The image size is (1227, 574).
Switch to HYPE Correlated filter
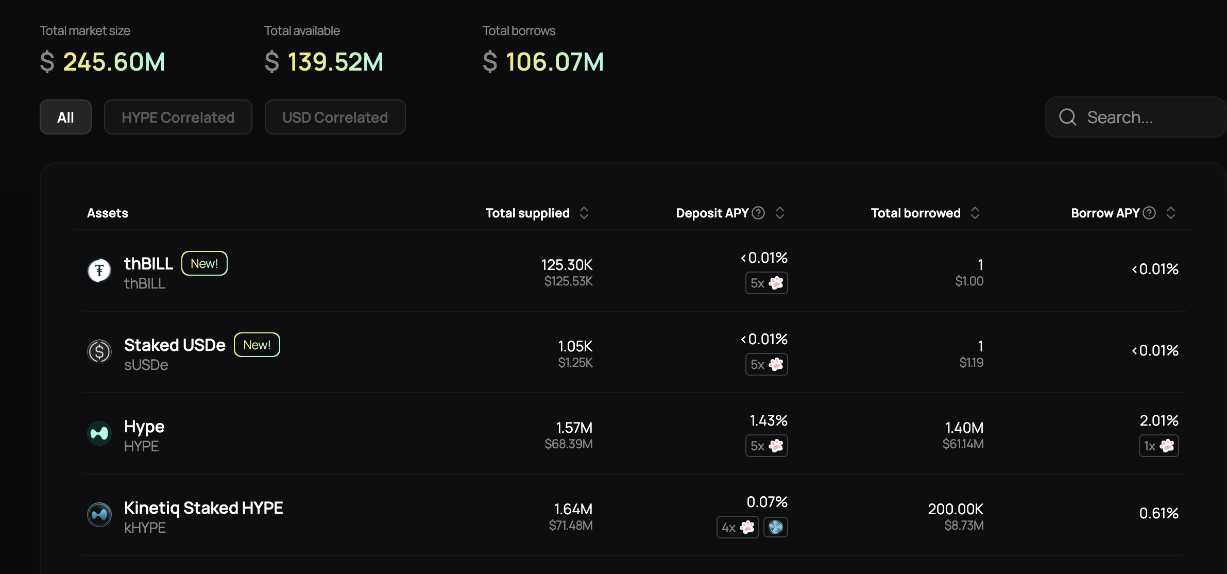click(178, 117)
